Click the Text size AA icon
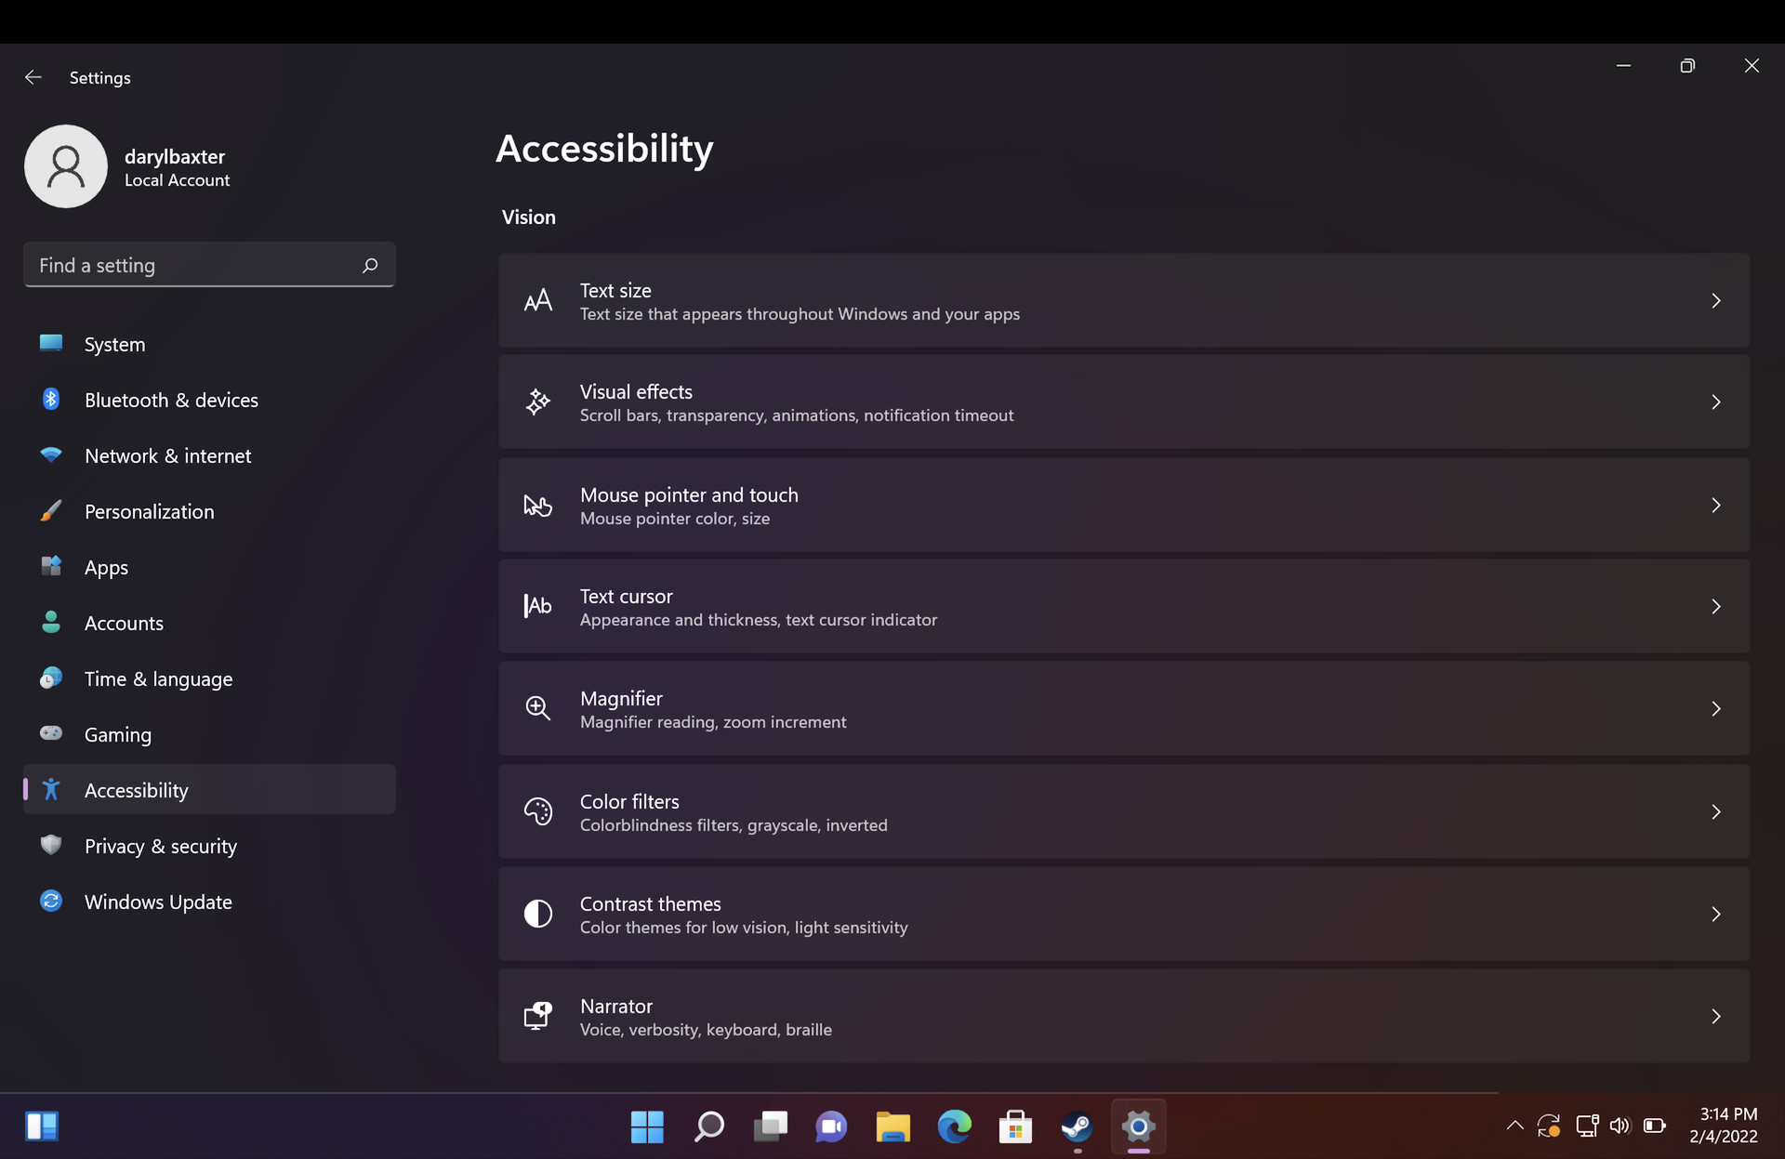The height and width of the screenshot is (1159, 1785). pos(537,300)
